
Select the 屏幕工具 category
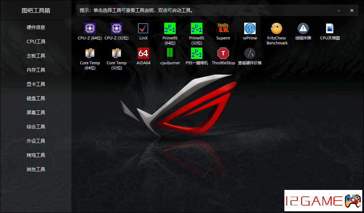click(36, 113)
